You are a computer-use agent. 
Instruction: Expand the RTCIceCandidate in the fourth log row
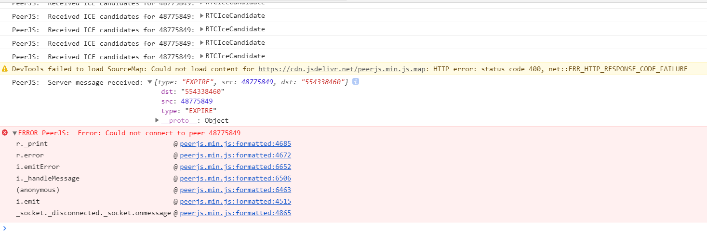coord(202,43)
